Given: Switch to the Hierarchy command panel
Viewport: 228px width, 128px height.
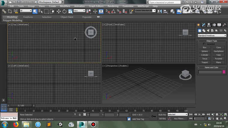Looking at the screenshot, I should pos(209,25).
